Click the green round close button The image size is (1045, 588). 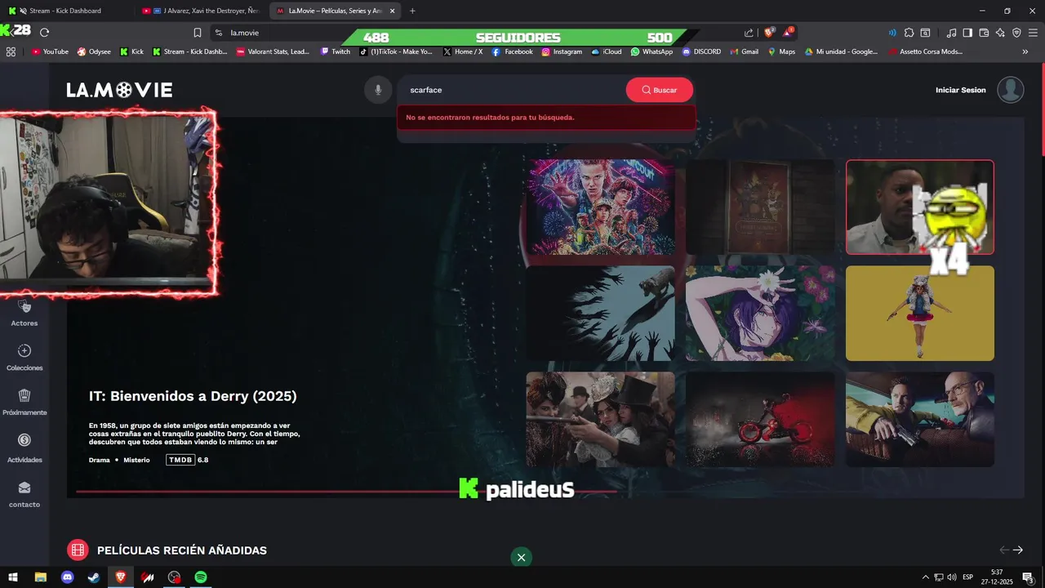521,558
